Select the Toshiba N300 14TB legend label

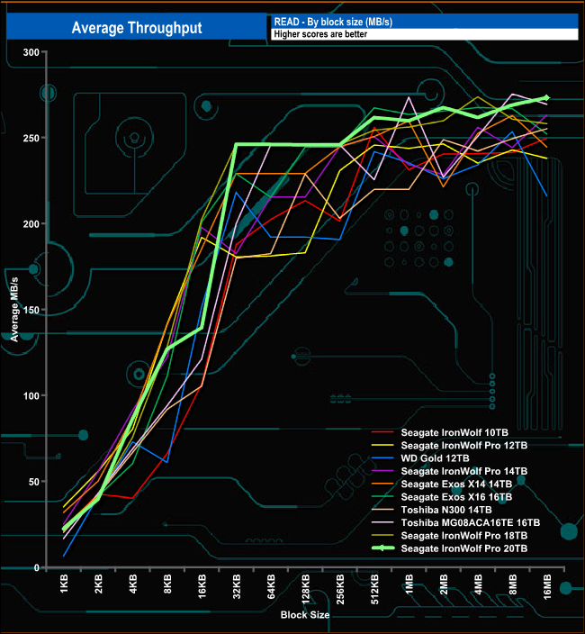click(446, 510)
